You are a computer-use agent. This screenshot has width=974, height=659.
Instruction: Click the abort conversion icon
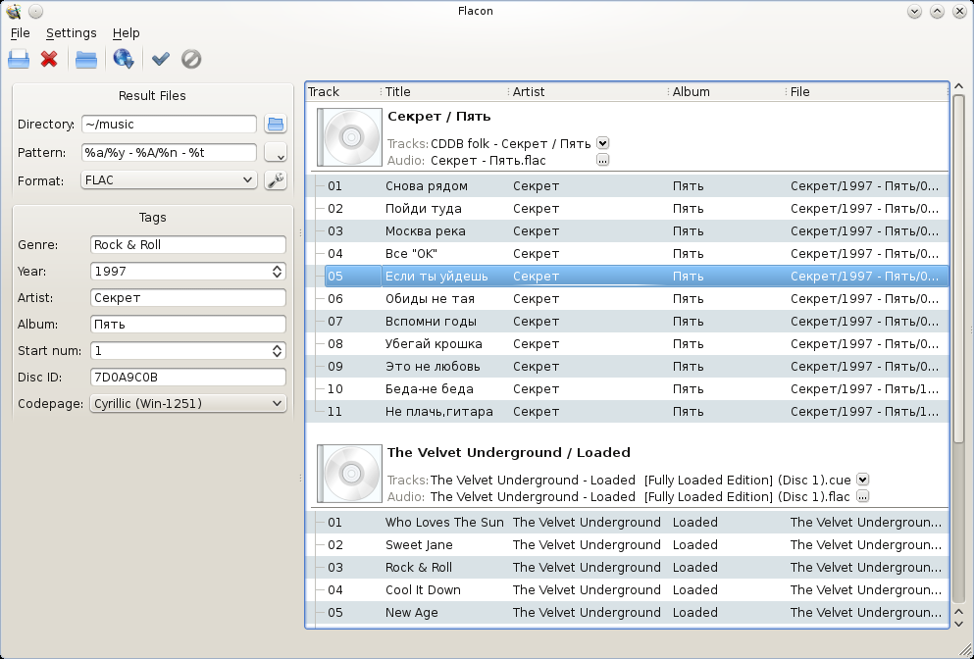191,59
